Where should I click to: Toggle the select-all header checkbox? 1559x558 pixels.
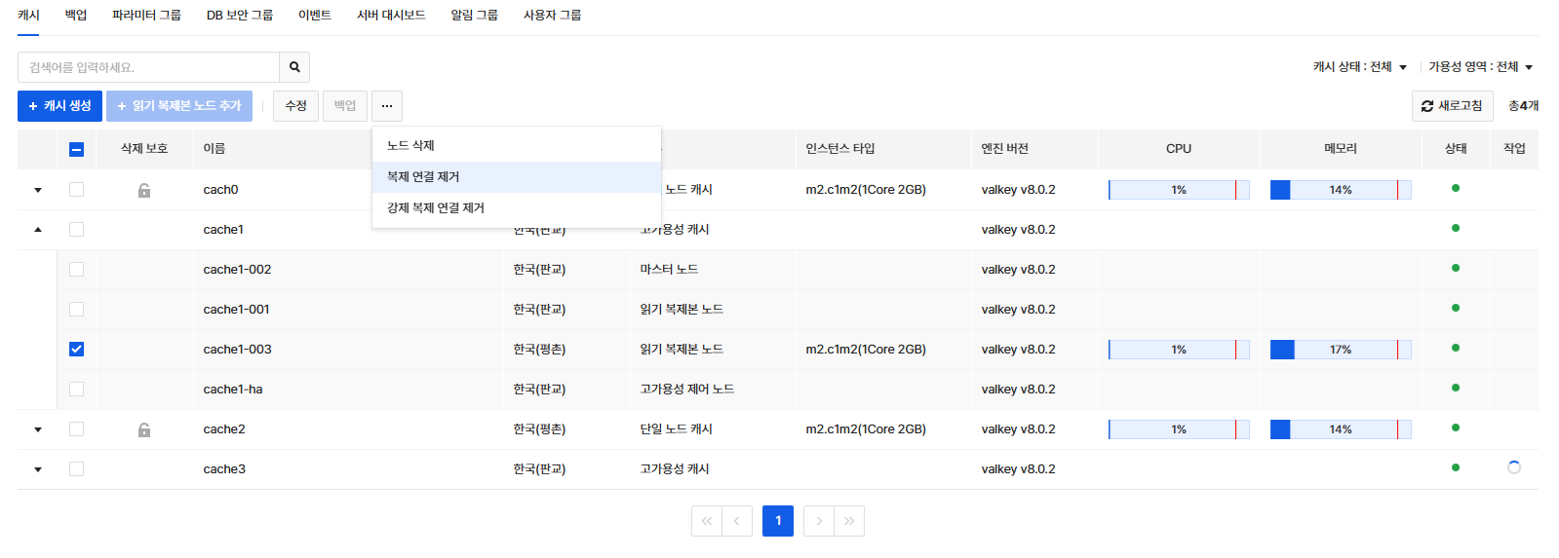[76, 149]
